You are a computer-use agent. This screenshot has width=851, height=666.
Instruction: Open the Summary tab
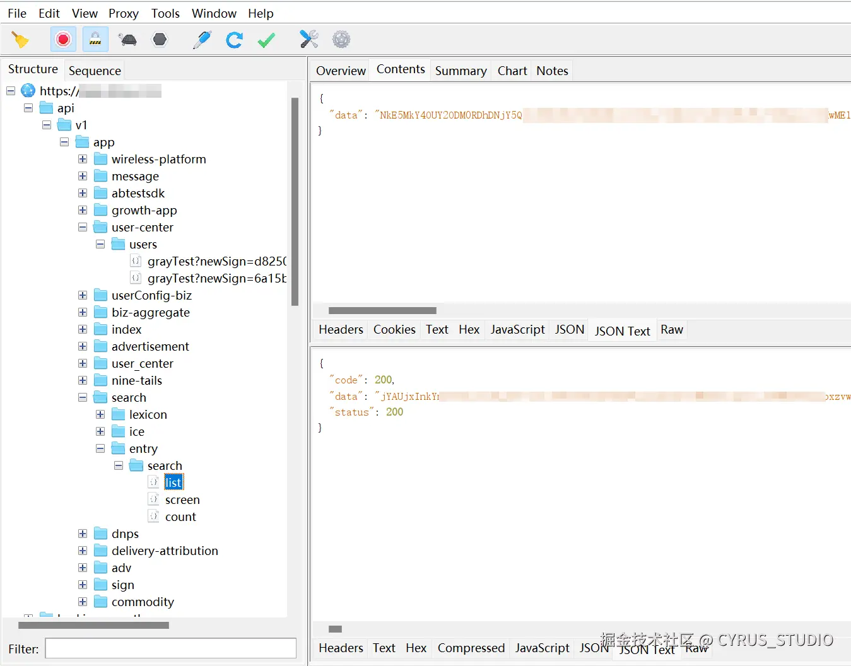click(461, 71)
